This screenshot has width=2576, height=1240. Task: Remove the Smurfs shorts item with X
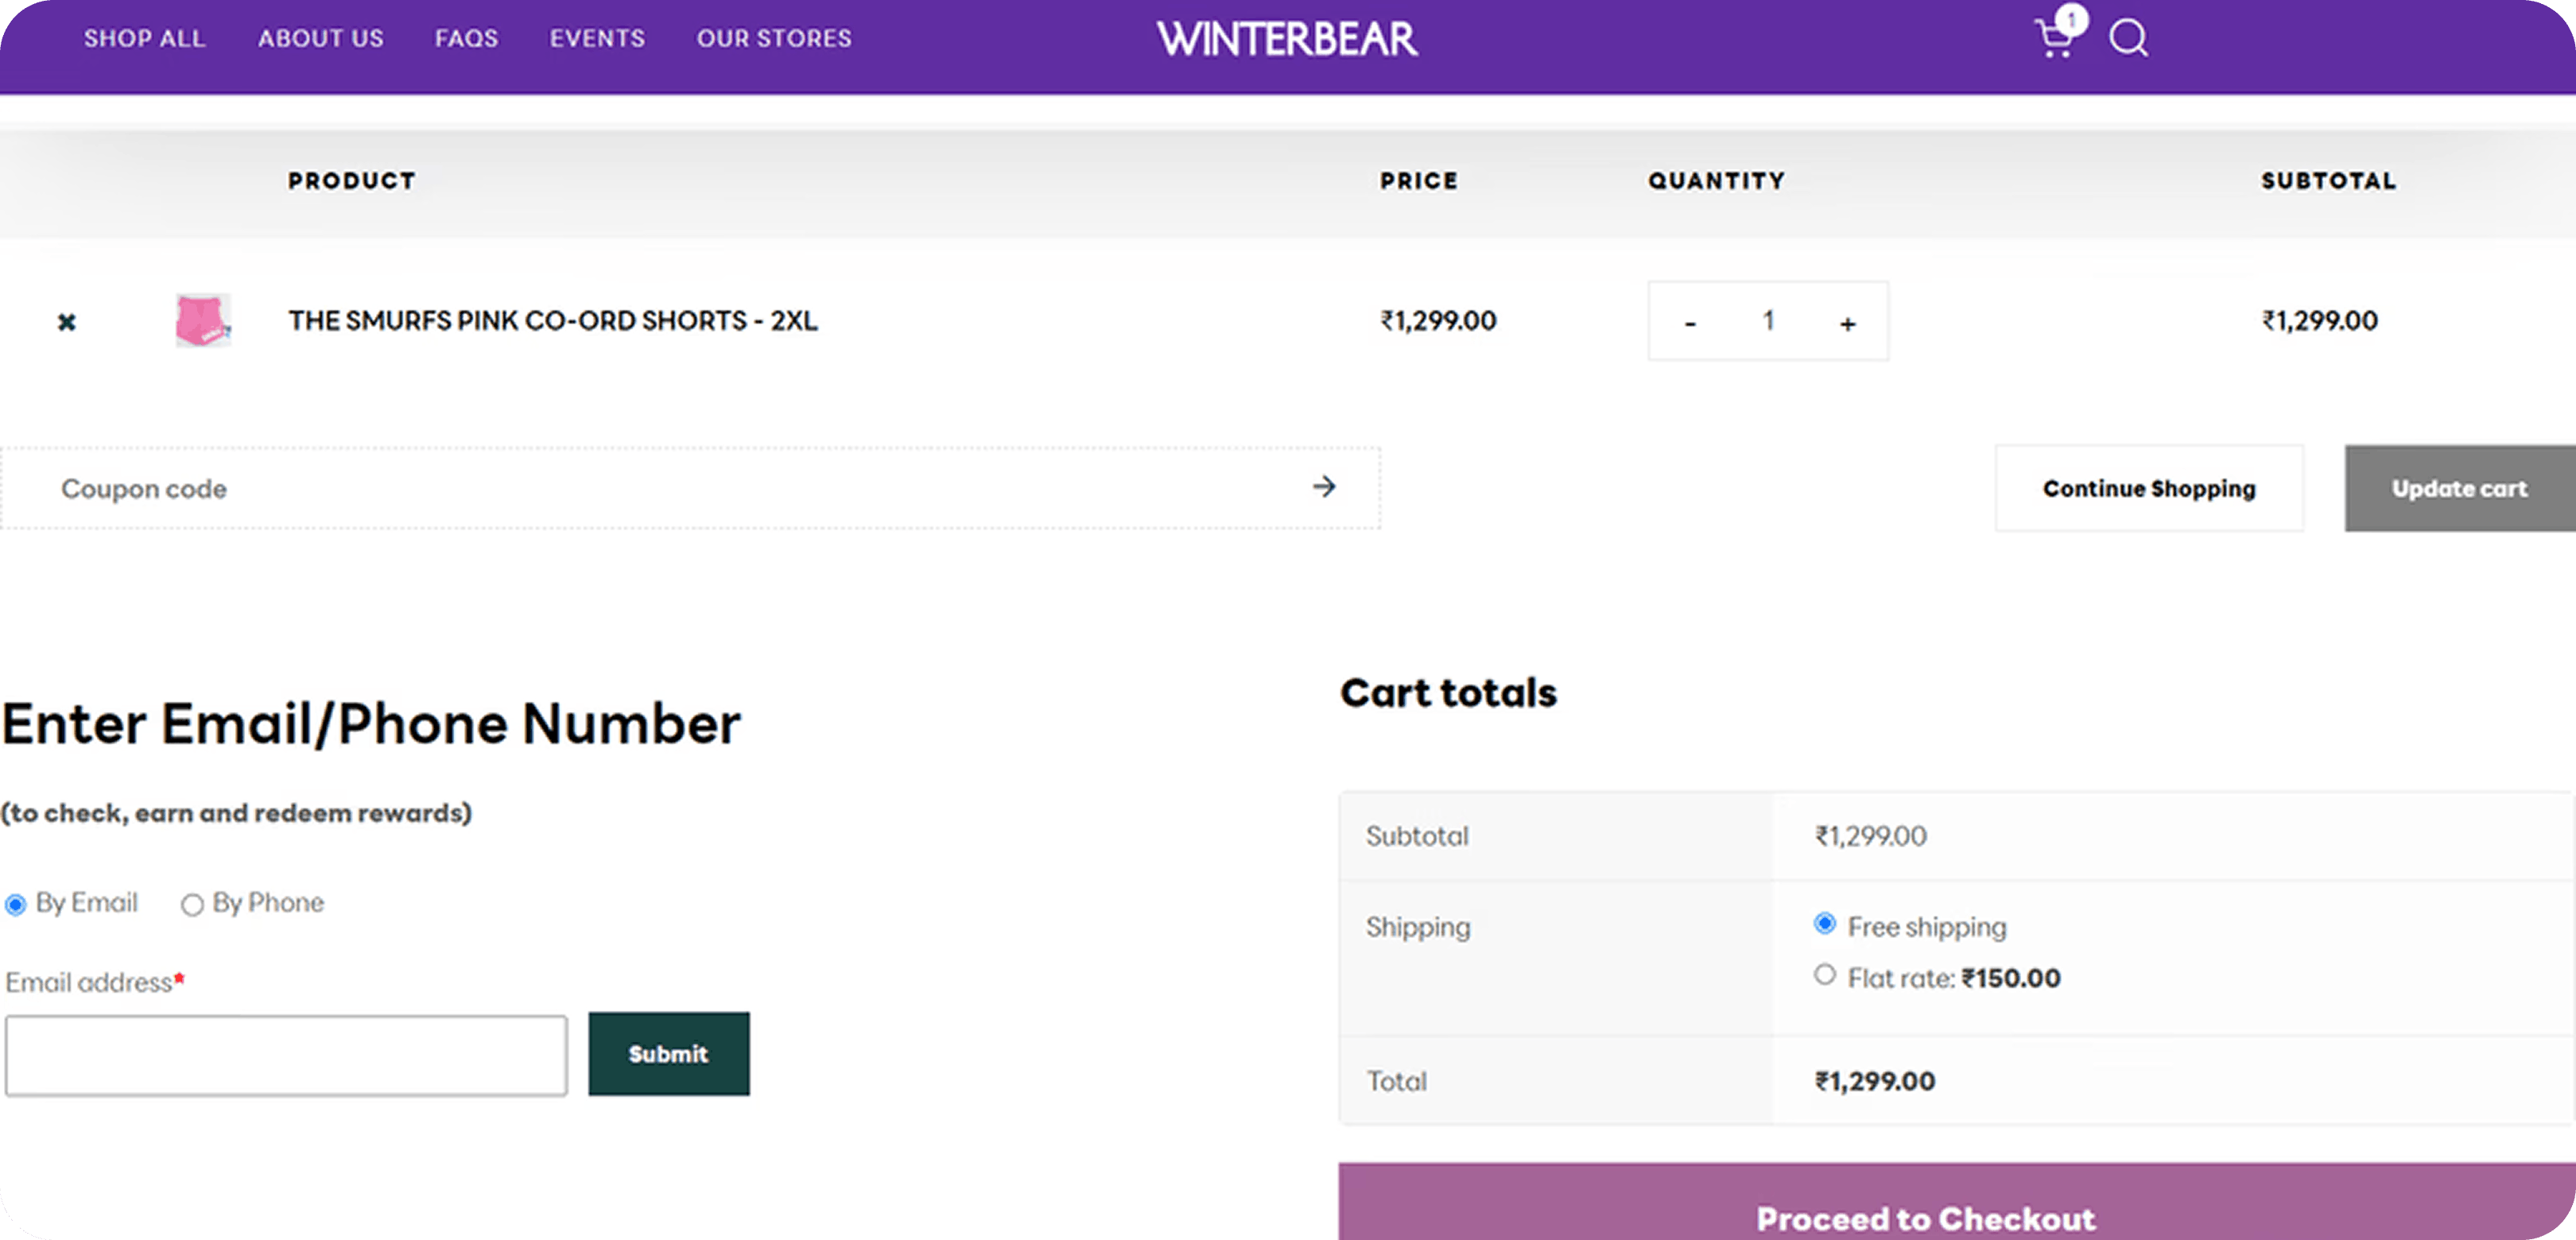(x=66, y=322)
